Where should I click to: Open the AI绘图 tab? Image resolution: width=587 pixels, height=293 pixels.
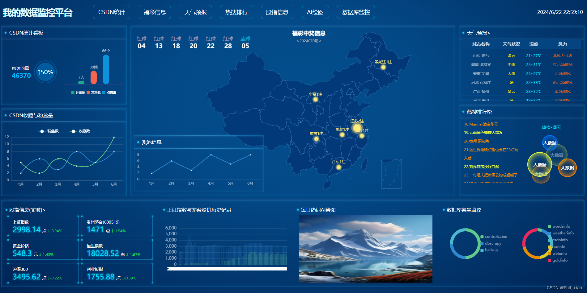click(x=315, y=12)
